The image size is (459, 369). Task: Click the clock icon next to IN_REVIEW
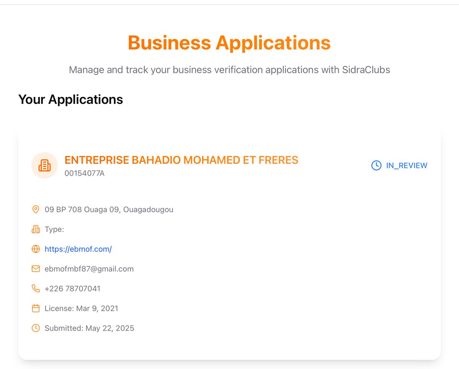pos(376,165)
